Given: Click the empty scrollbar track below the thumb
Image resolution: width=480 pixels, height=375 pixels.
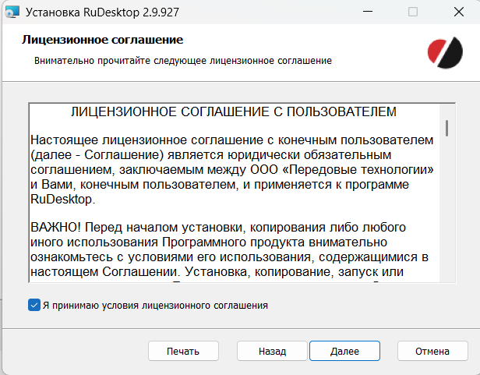Looking at the screenshot, I should coord(447,218).
